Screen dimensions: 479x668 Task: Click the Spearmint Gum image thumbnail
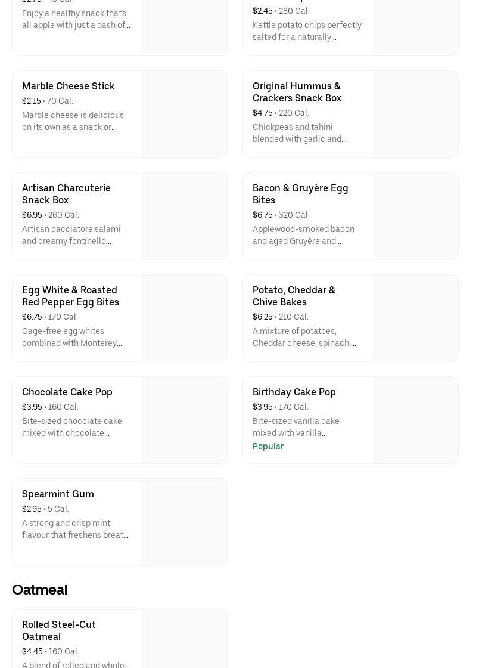click(185, 522)
